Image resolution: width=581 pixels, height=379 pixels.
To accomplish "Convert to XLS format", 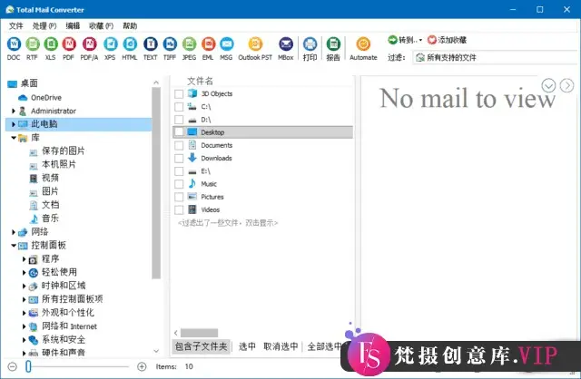I will [x=51, y=48].
